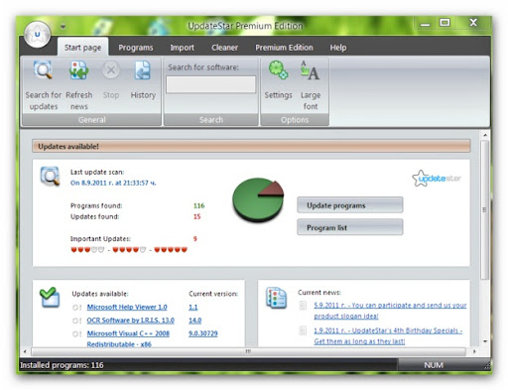Click the document icon beside 5.9.2011 news
Screen dimensions: 508x390
[x=303, y=306]
